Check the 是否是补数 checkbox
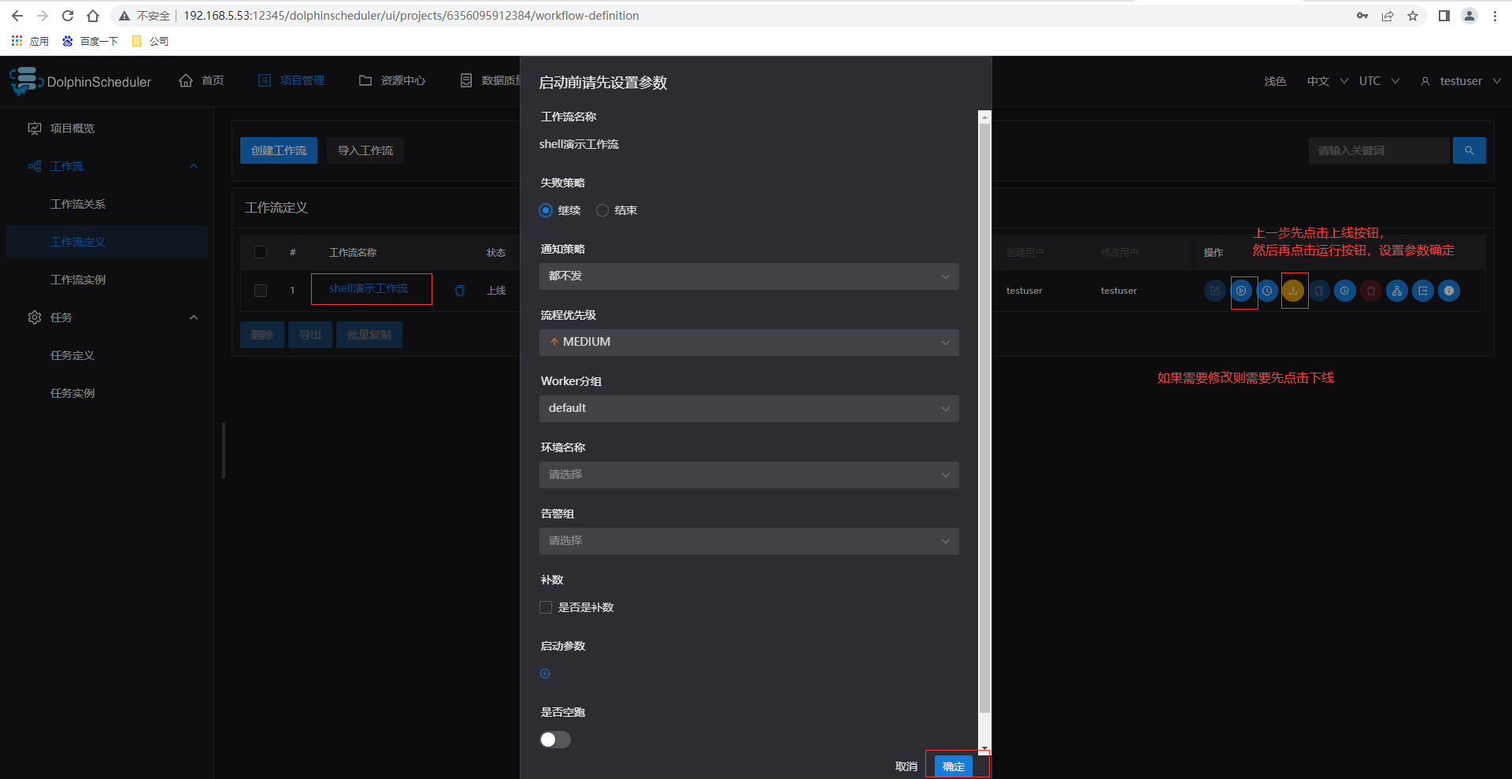The height and width of the screenshot is (779, 1512). tap(546, 607)
